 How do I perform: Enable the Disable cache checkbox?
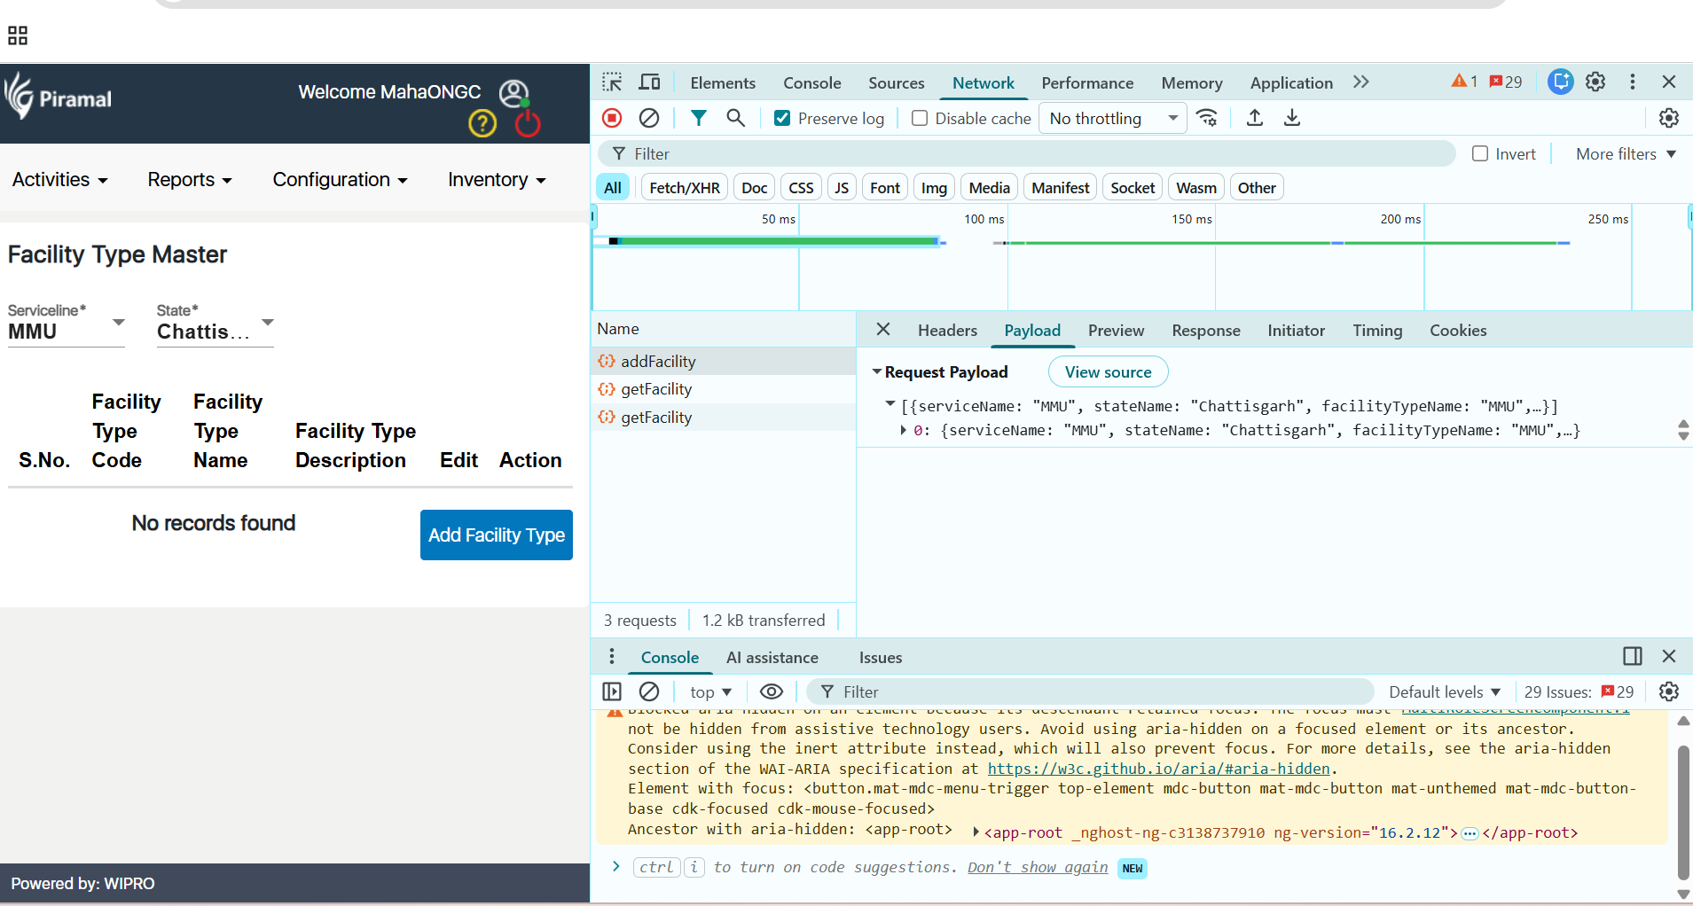pos(920,119)
